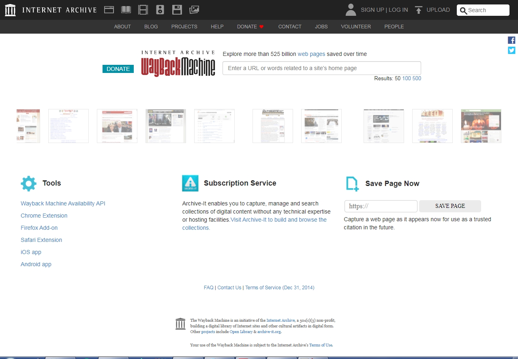
Task: Share on Facebook icon
Action: click(x=512, y=40)
